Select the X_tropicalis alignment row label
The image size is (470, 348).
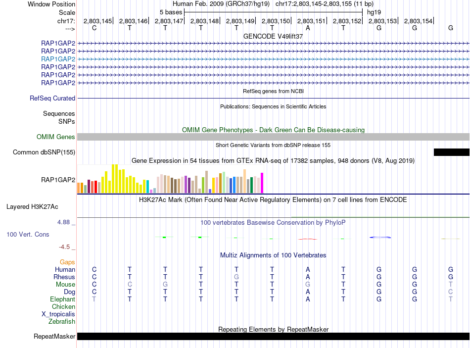point(58,314)
